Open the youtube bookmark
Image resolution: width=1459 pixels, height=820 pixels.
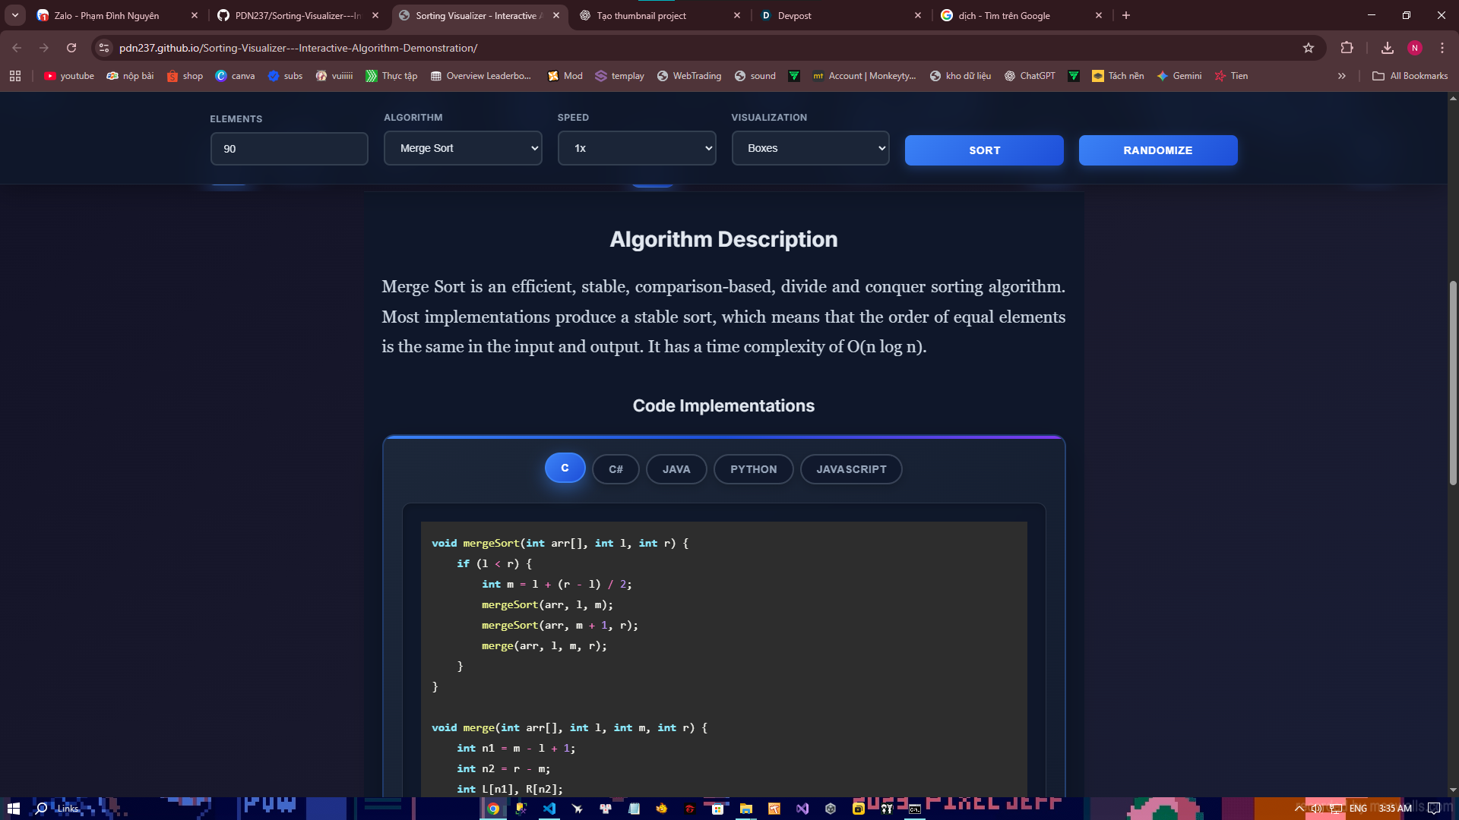[x=69, y=76]
